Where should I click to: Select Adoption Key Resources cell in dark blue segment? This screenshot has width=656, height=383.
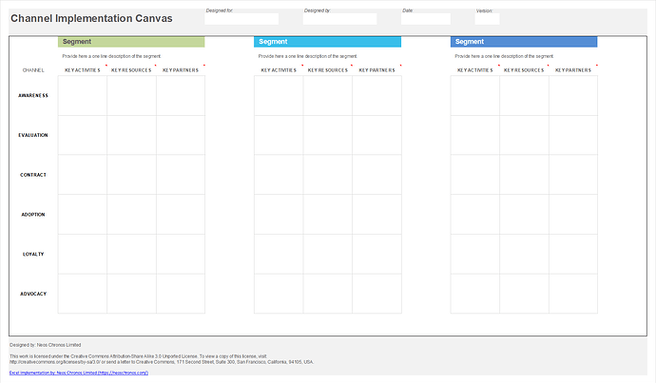524,215
